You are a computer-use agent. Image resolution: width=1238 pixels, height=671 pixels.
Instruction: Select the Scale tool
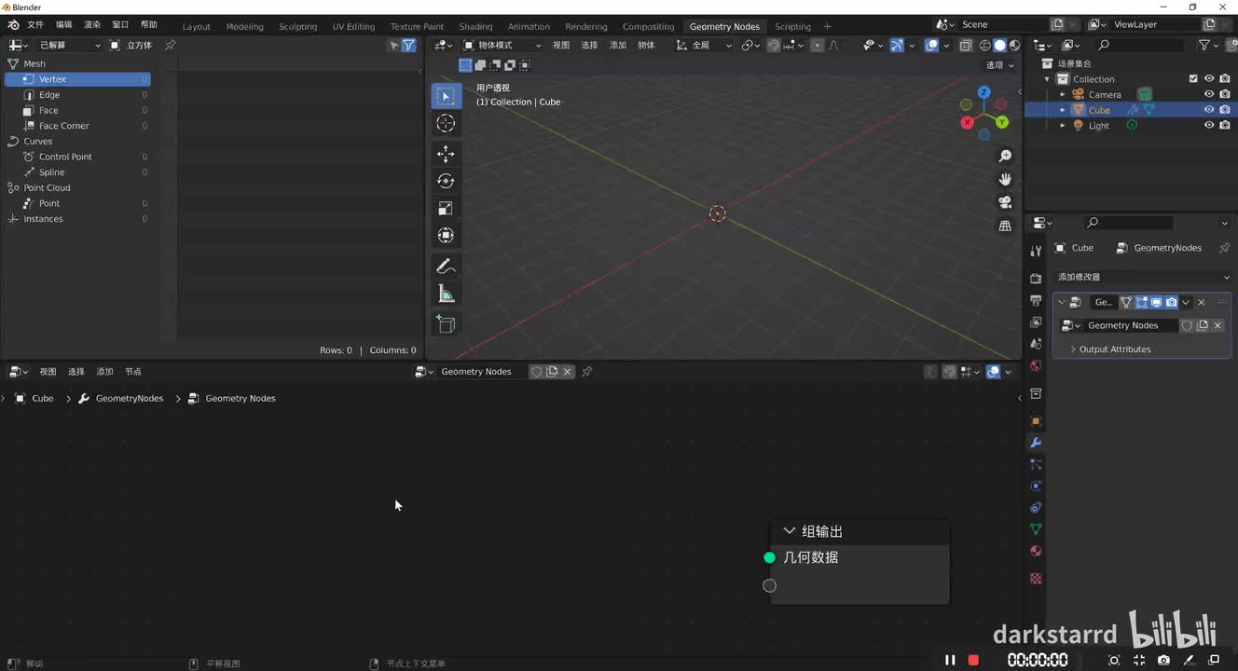446,208
